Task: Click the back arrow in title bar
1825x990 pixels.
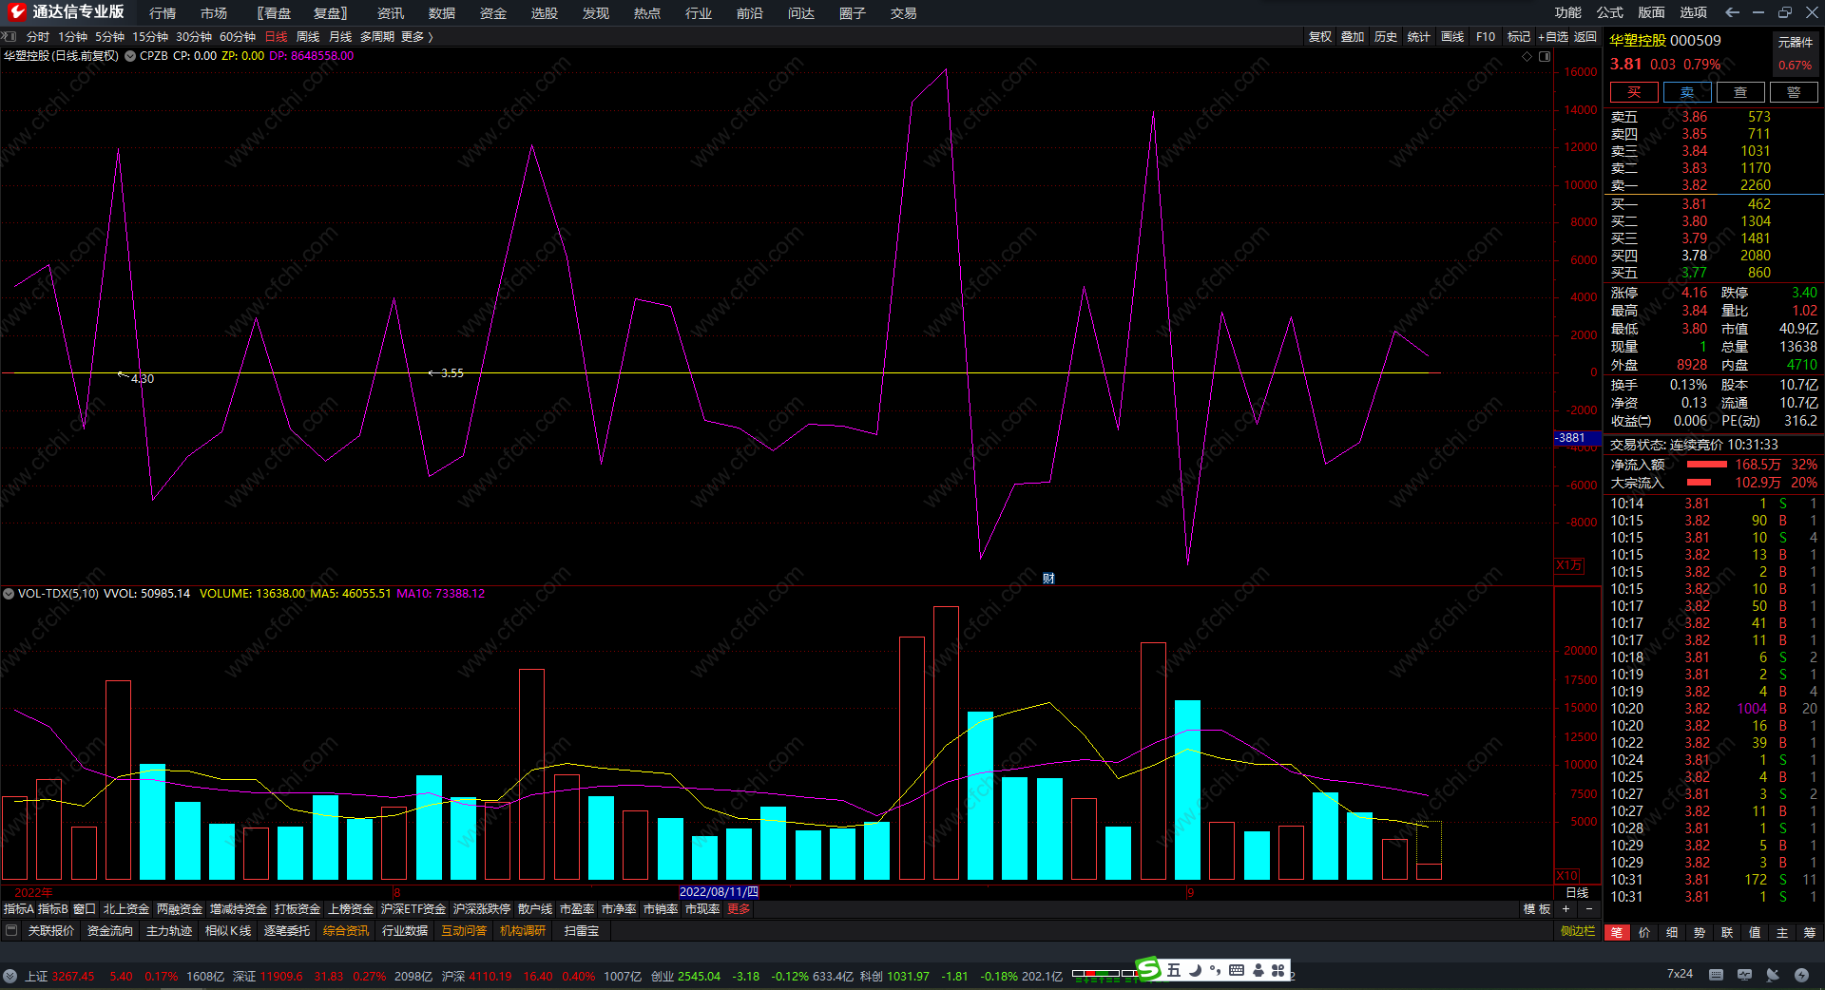Action: pos(1732,12)
